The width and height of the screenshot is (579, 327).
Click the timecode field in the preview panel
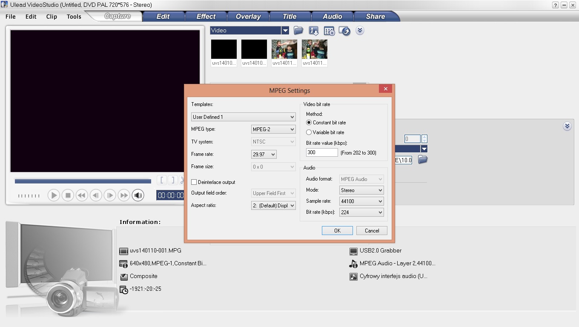pos(170,195)
